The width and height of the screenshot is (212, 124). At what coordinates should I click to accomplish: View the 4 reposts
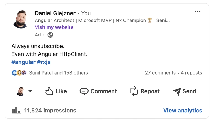(x=191, y=73)
